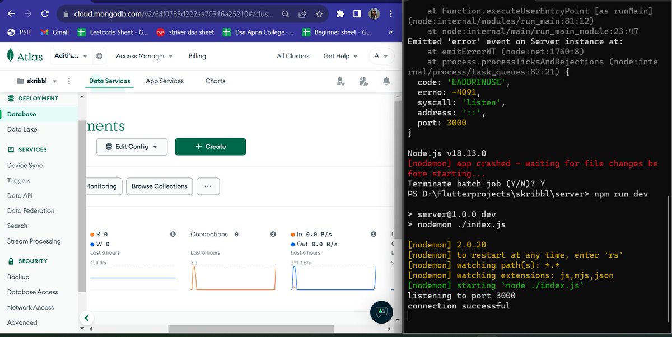This screenshot has height=337, width=672.
Task: Select Database in the sidebar
Action: (x=39, y=114)
